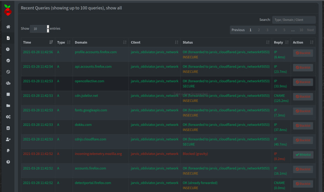The height and width of the screenshot is (192, 324).
Task: Sort table by Reply column
Action: pyautogui.click(x=281, y=43)
